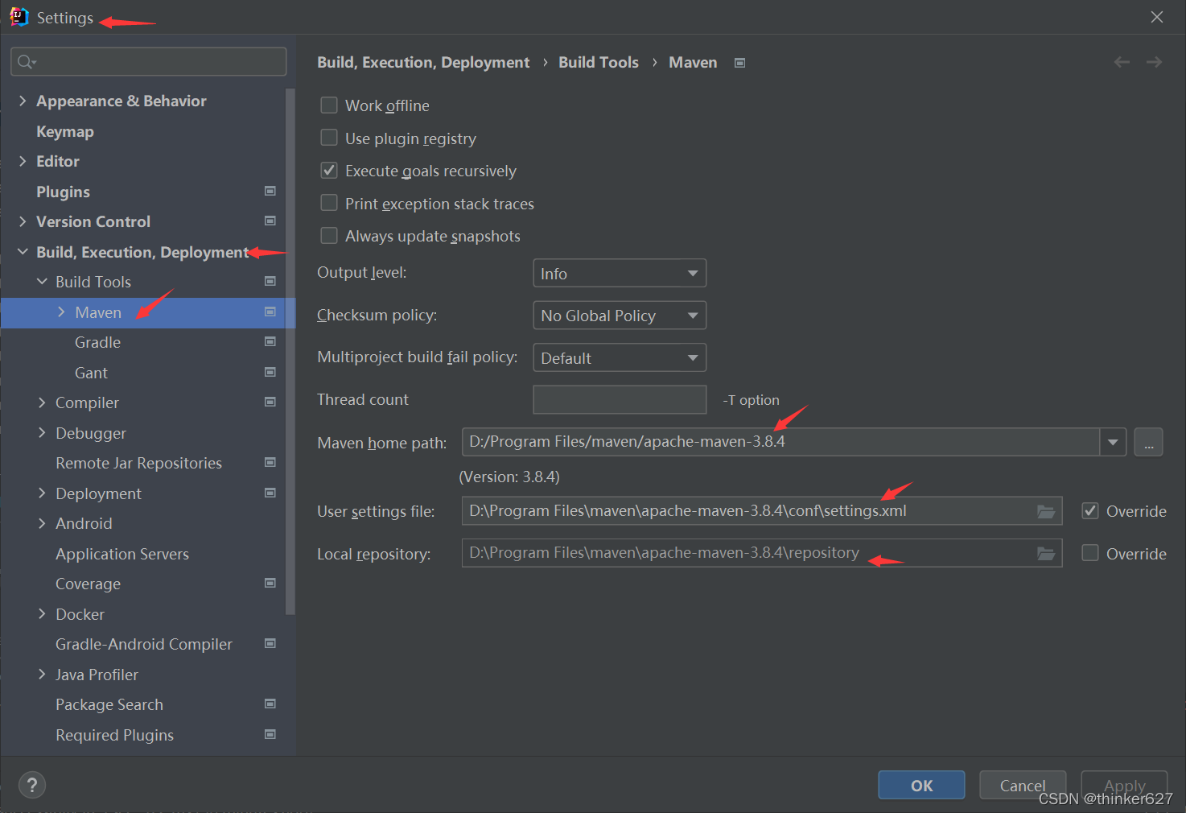Screen dimensions: 1186x813
Task: Enable Always update snapshots checkbox
Action: tap(329, 235)
